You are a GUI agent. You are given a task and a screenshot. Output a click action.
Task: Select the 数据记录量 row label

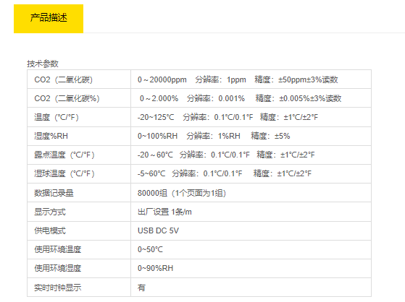[79, 193]
